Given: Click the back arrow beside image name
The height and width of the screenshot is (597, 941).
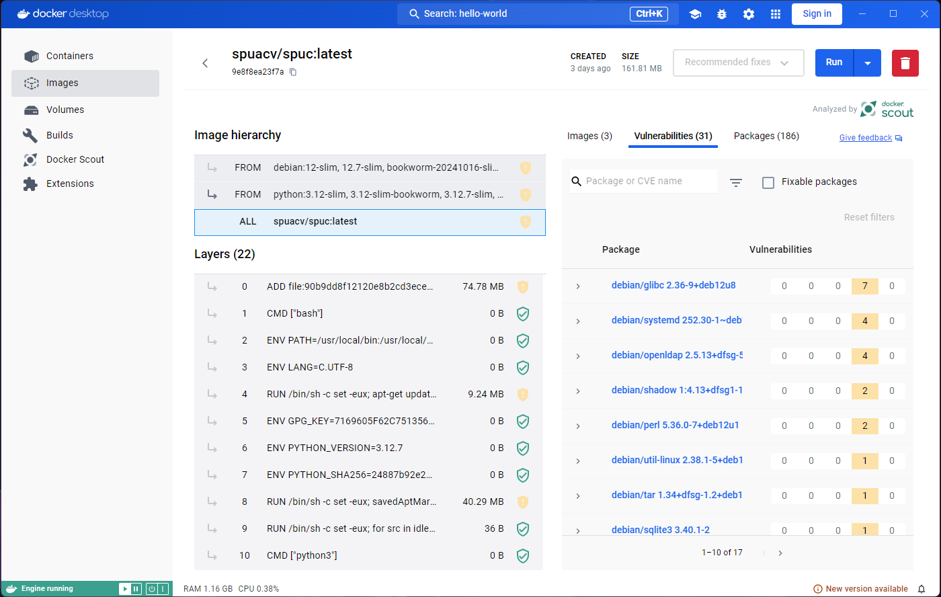Looking at the screenshot, I should pyautogui.click(x=205, y=63).
